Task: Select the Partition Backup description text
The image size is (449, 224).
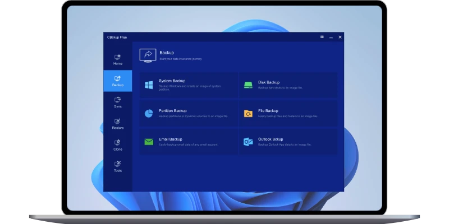Action: coord(193,116)
